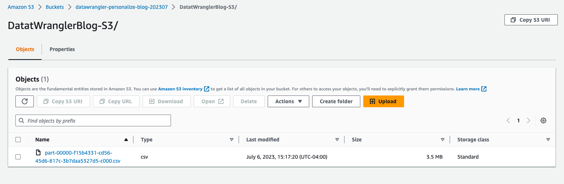Click the Download button

(167, 101)
